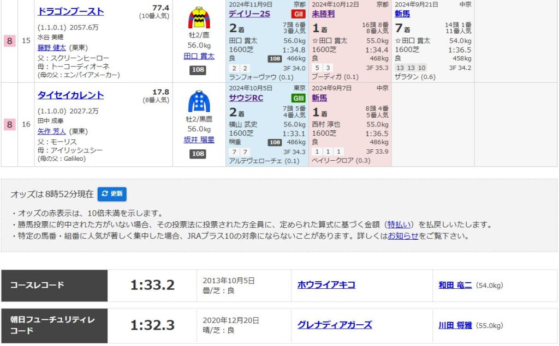This screenshot has height=346, width=559.
Task: Open jockey 川田 将雅 profile link
Action: 455,325
